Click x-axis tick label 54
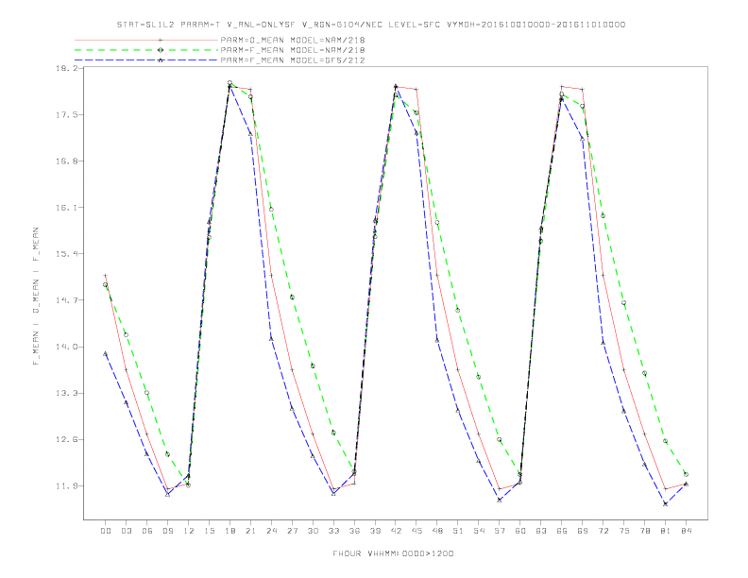 tap(479, 531)
